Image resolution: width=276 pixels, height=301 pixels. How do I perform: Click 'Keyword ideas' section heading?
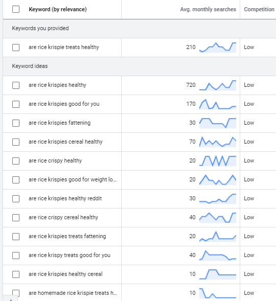point(30,66)
